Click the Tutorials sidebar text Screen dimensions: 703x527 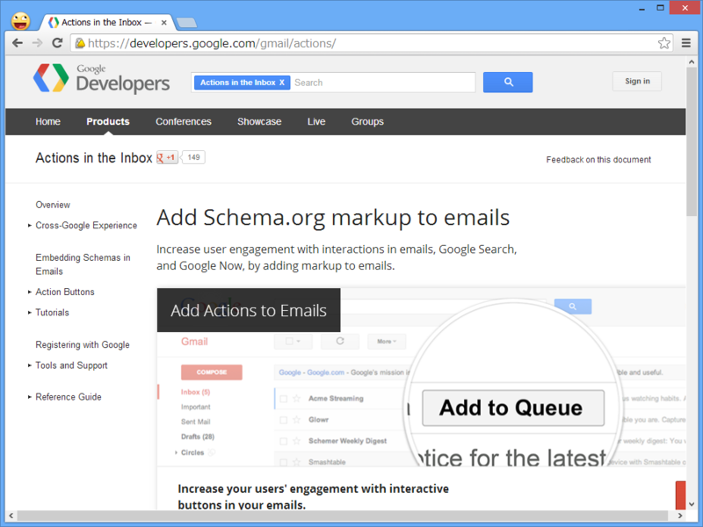53,313
